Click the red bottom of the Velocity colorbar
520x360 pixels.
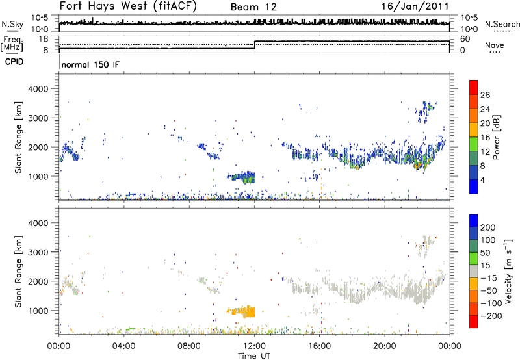point(474,322)
